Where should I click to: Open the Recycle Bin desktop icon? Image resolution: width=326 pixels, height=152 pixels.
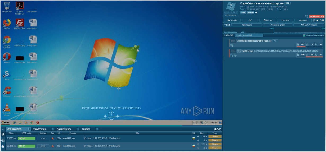point(7,7)
